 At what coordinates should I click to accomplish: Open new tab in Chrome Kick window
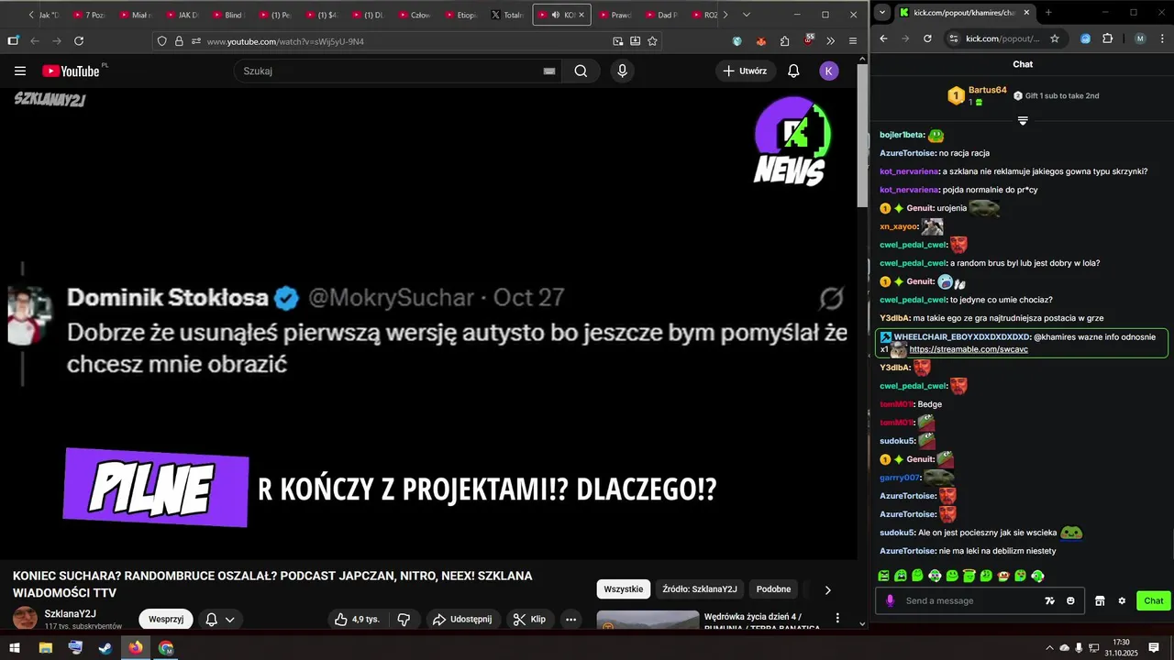[1048, 13]
